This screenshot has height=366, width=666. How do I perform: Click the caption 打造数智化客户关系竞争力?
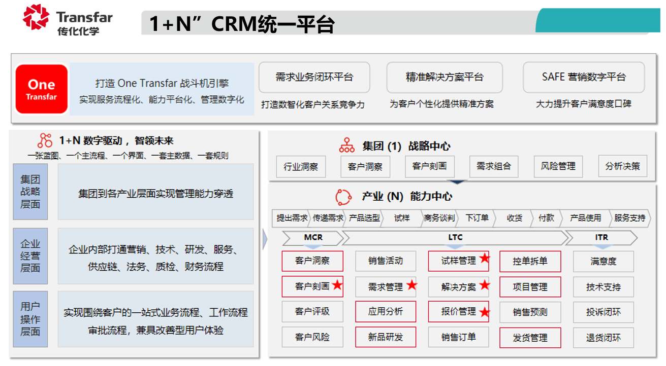[x=313, y=104]
